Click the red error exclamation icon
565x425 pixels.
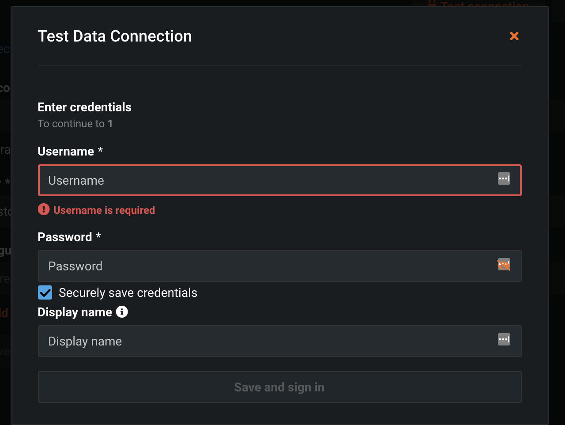tap(44, 209)
